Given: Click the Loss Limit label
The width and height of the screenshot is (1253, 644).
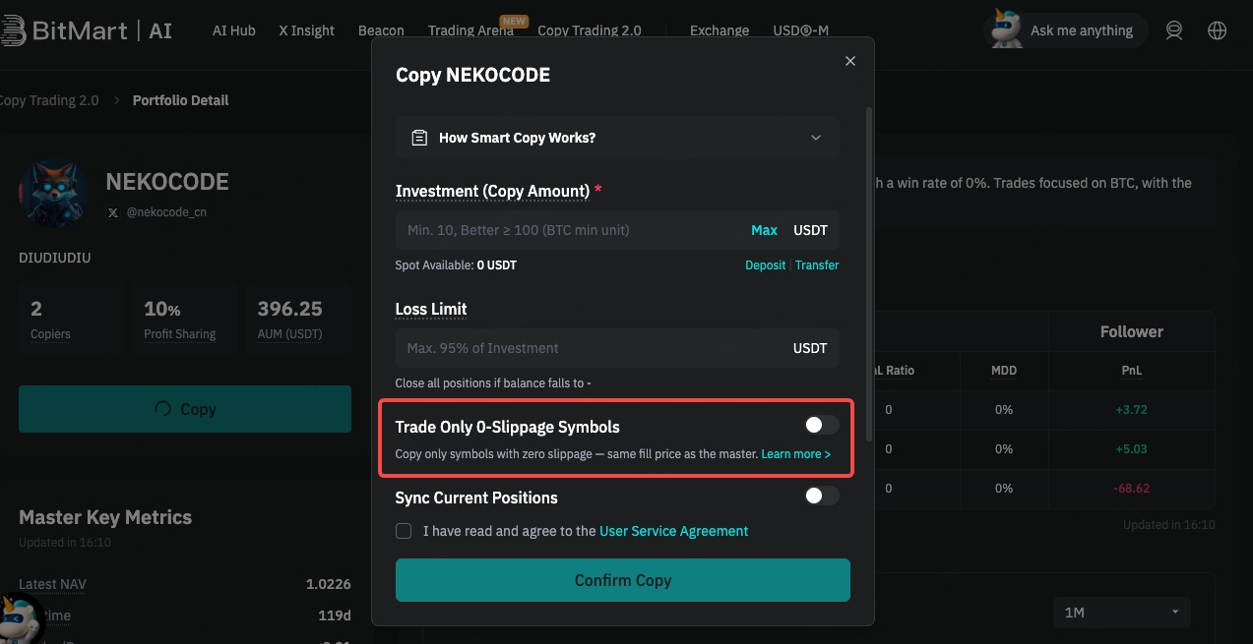Looking at the screenshot, I should [431, 309].
